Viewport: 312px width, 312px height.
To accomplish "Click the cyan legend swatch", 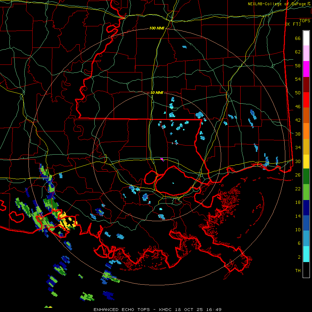I will pos(306,254).
